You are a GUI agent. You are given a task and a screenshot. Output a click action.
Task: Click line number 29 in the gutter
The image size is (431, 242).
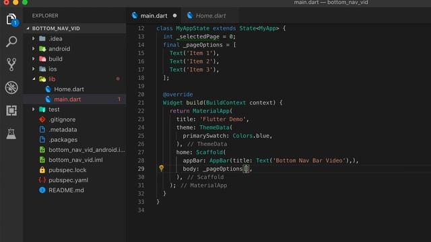click(x=141, y=169)
